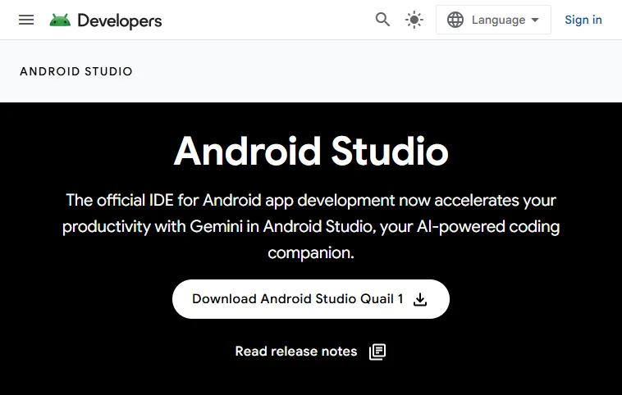622x395 pixels.
Task: Click the Sign in link
Action: [583, 20]
